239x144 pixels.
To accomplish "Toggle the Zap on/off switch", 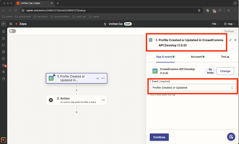I will [x=12, y=31].
